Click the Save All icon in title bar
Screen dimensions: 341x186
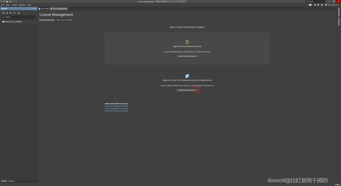10,1
